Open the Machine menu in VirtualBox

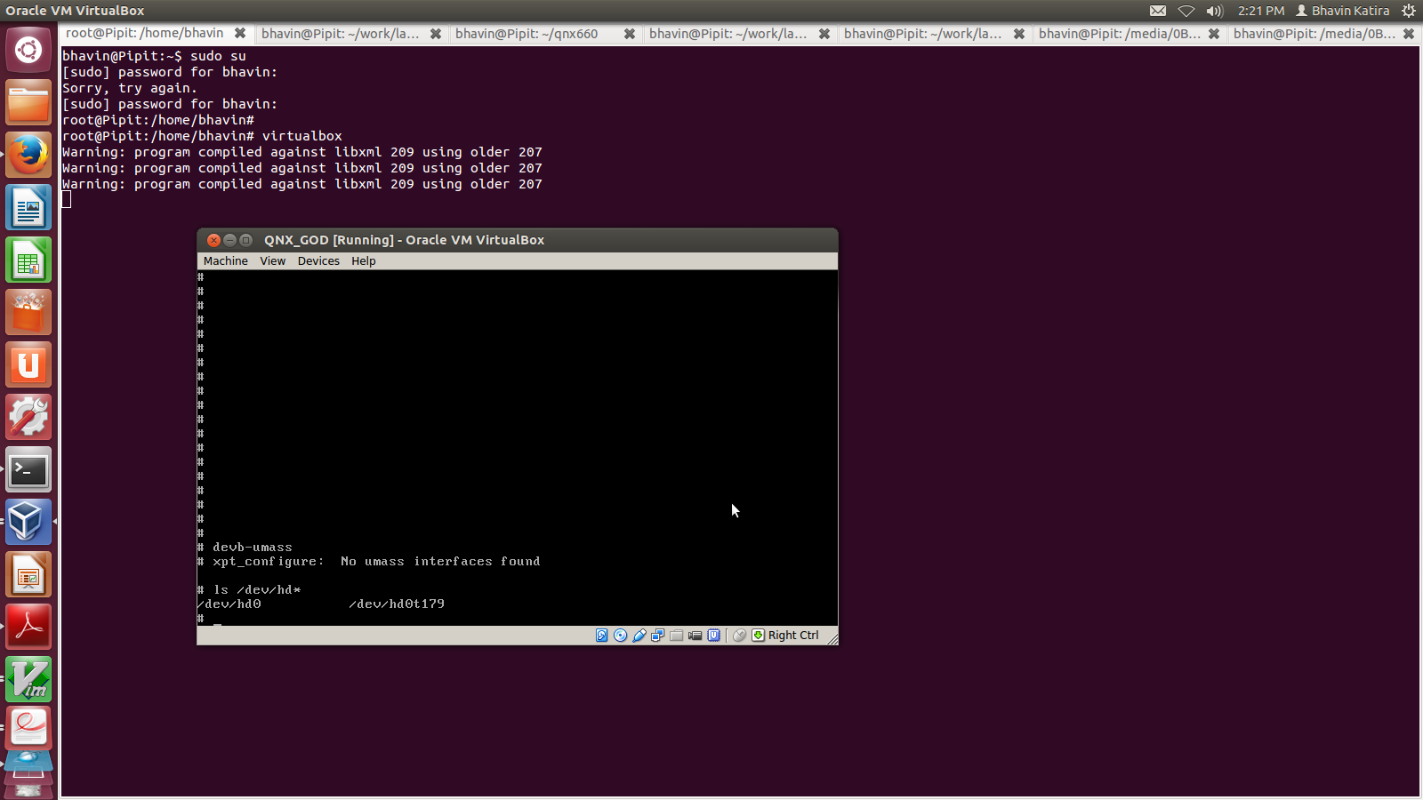coord(225,261)
